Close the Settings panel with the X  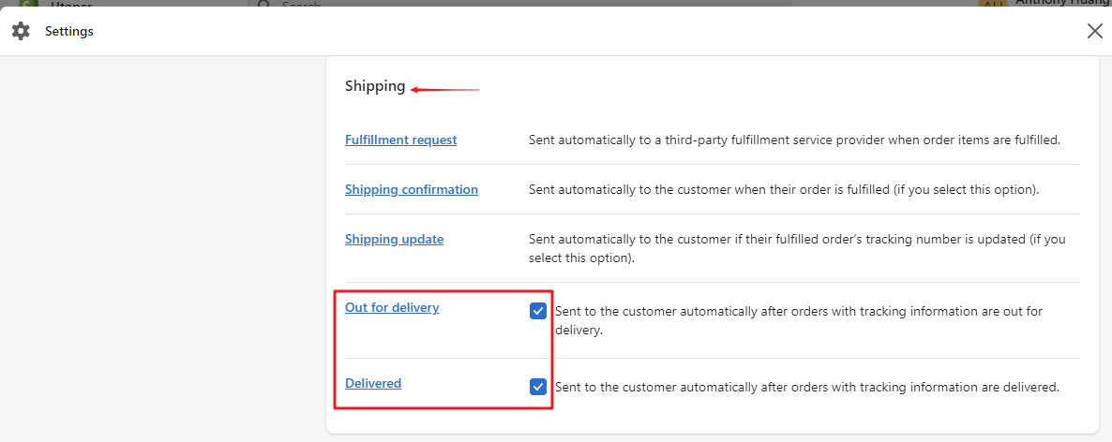tap(1094, 31)
